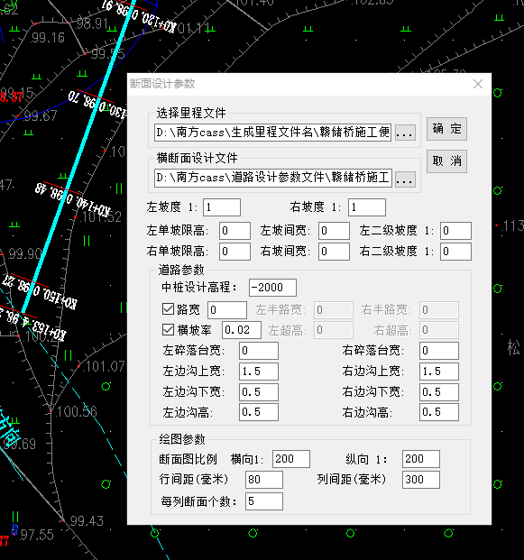Select the 中桩设计高程 input field

272,288
